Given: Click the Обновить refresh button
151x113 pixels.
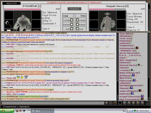Looking at the screenshot, I should 74,9.
